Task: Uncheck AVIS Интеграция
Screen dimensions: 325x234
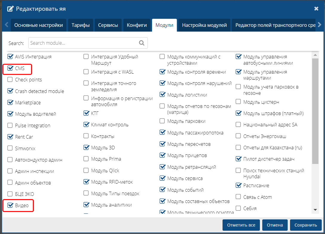Action: pos(10,56)
